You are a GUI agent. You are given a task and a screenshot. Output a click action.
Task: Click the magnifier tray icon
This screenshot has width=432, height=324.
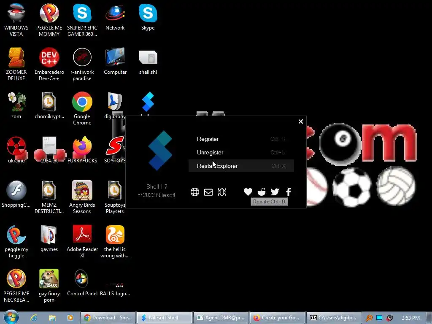[369, 318]
